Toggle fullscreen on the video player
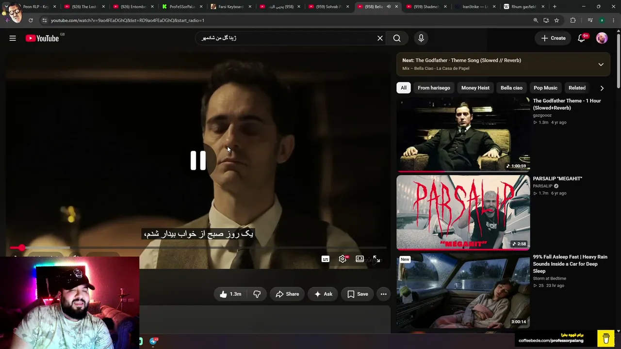This screenshot has height=349, width=621. 376,259
